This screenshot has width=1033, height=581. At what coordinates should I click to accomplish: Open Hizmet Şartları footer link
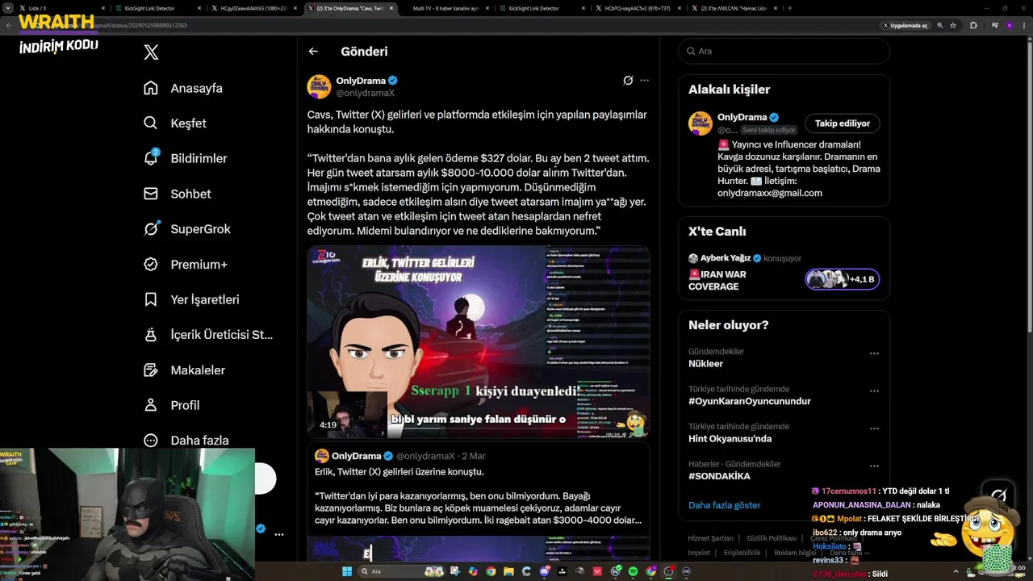point(710,538)
